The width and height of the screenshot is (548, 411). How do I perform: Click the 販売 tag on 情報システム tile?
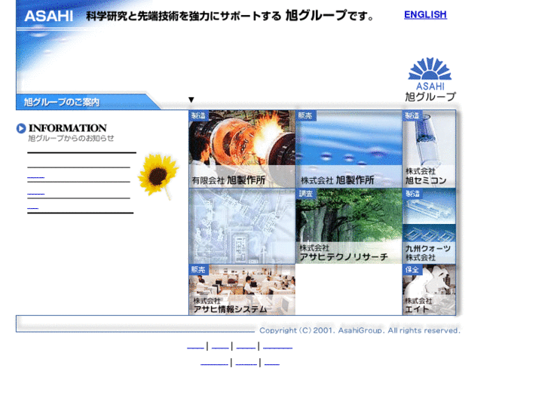point(198,270)
